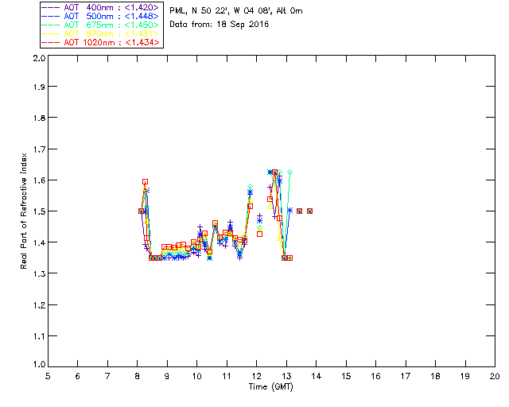509x407 pixels.
Task: Click the 20 tick label on time axis
Action: pyautogui.click(x=495, y=376)
